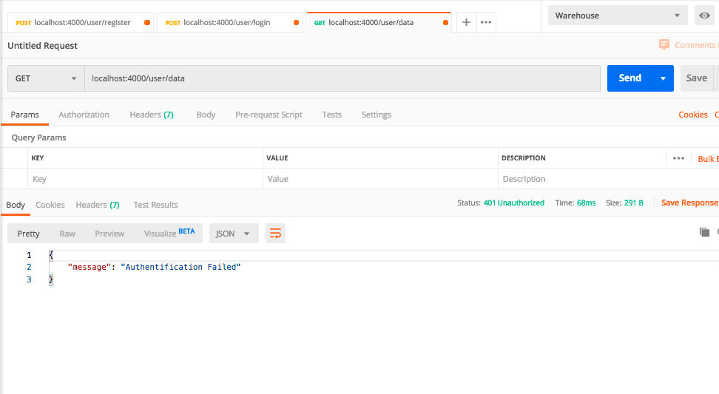Click the Comments speech bubble icon
The image size is (719, 394).
tap(664, 45)
